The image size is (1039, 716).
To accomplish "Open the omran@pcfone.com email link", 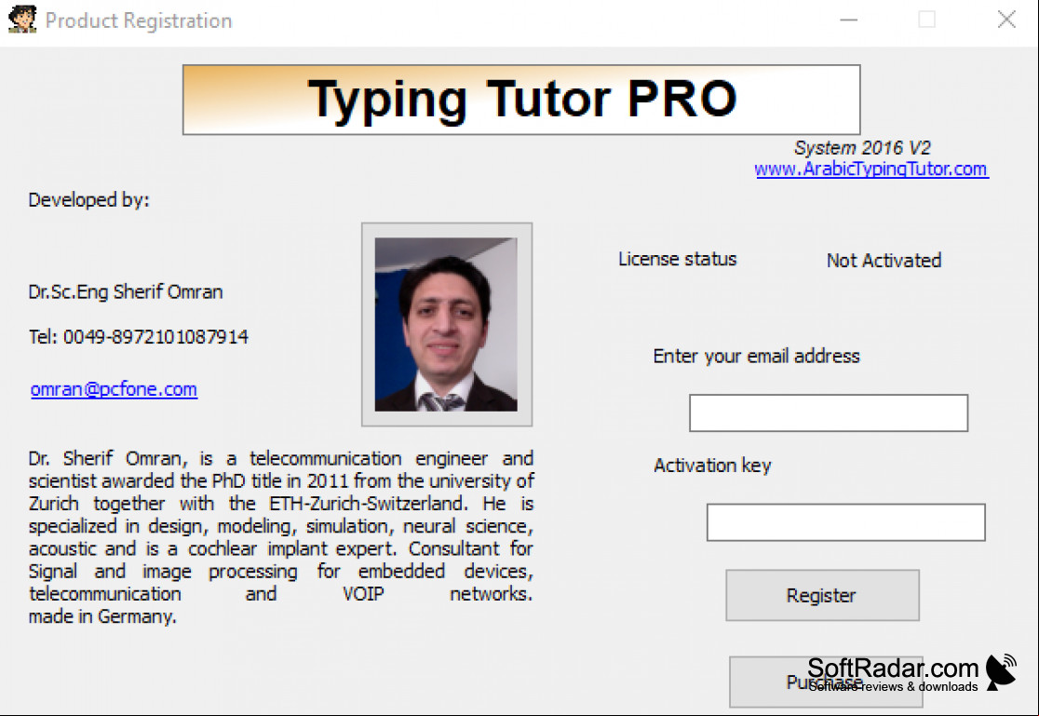I will click(114, 389).
